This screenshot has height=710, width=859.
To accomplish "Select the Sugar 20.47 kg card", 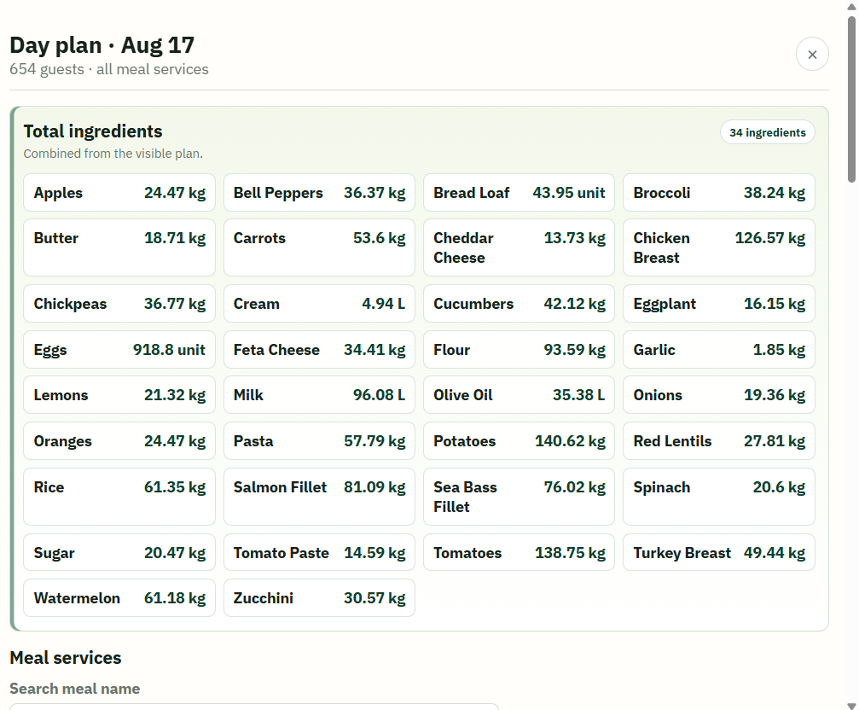I will [x=119, y=553].
